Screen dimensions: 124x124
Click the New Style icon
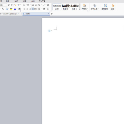(x=85, y=6)
